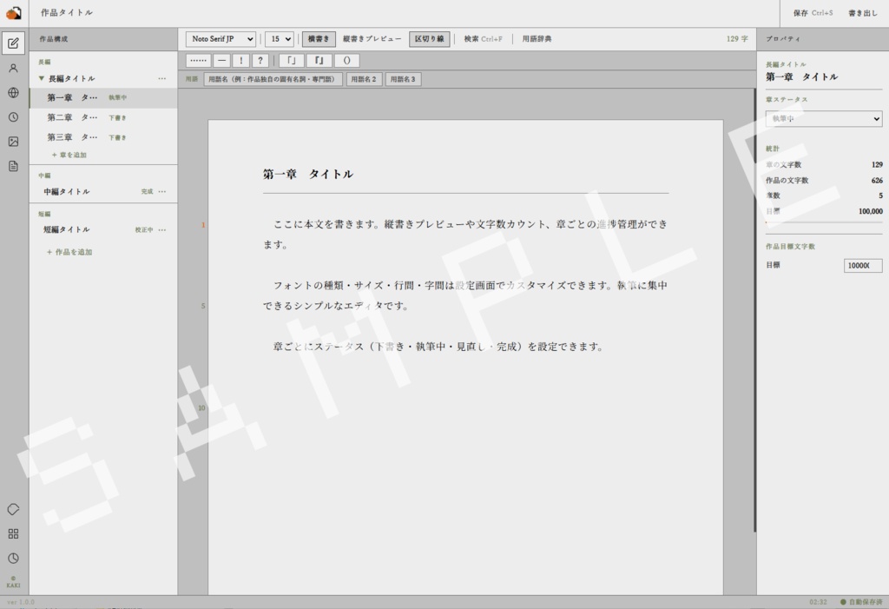Viewport: 889px width, 609px height.
Task: Click the 執筆中 status badge on 第一章
Action: click(118, 97)
